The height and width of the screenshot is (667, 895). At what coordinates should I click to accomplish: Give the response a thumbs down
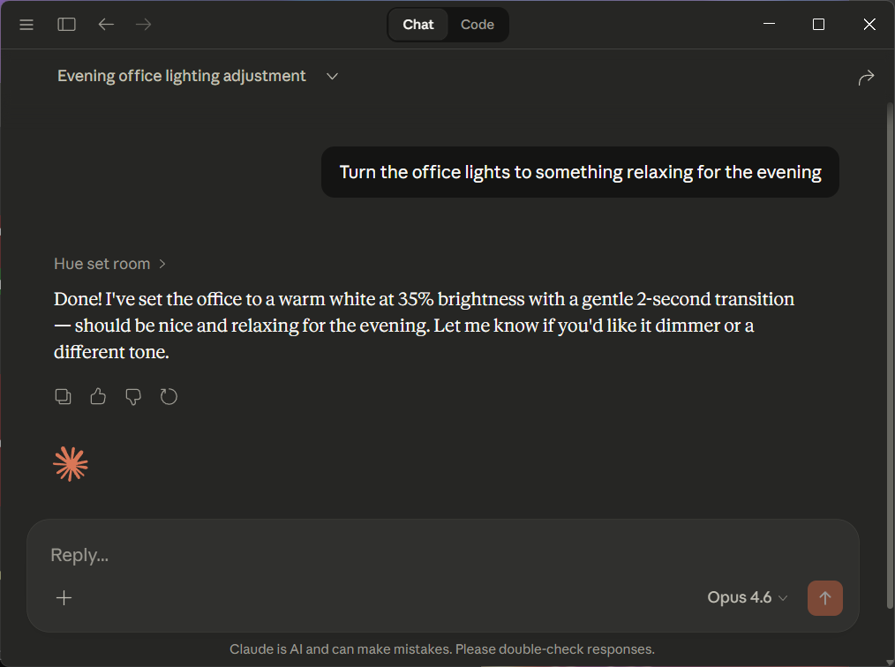(133, 396)
